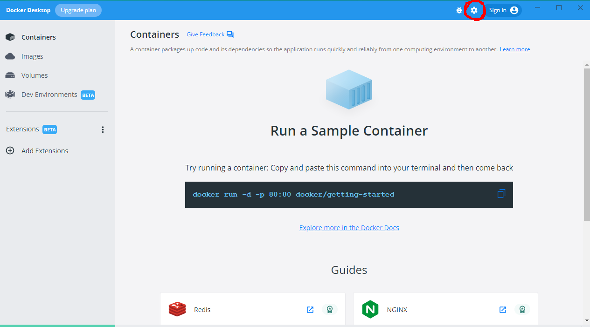Image resolution: width=590 pixels, height=327 pixels.
Task: Click the Add Extensions plus icon
Action: (10, 151)
